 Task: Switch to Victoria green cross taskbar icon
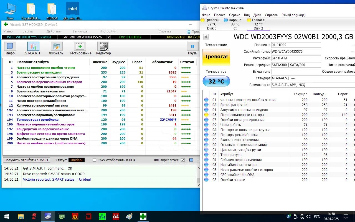coord(143,216)
